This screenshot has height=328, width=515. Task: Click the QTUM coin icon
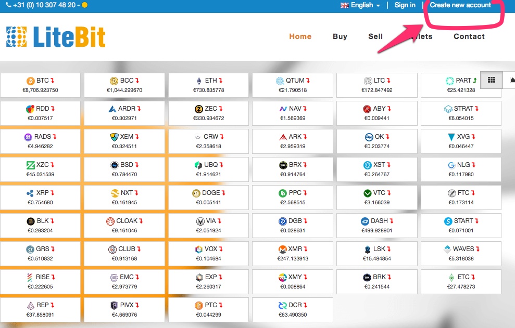[x=280, y=81]
